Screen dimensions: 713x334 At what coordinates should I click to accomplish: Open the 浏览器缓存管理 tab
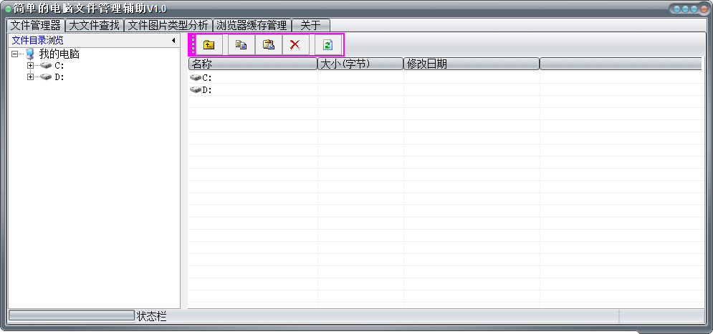(252, 25)
